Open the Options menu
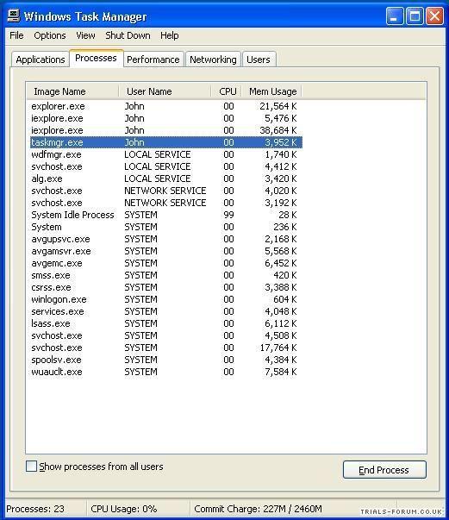This screenshot has width=449, height=520. click(x=50, y=35)
